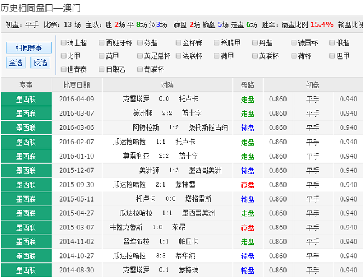This screenshot has height=278, width=363.
Task: Tick the 芬超 league checkbox
Action: pyautogui.click(x=140, y=43)
